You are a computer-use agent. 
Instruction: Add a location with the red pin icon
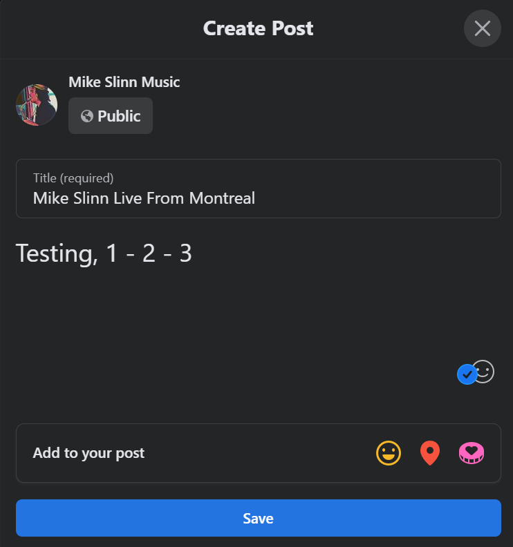[430, 453]
